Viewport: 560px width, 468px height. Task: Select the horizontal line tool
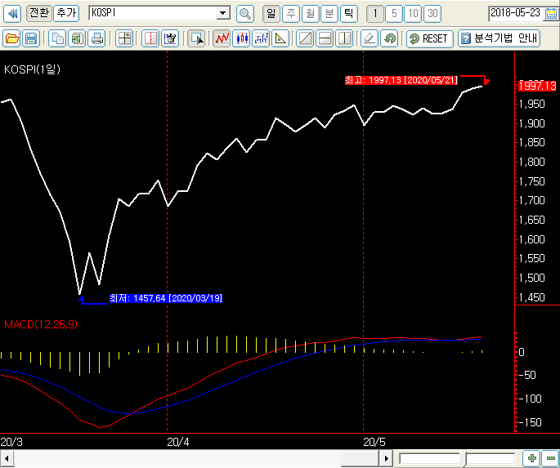(325, 38)
